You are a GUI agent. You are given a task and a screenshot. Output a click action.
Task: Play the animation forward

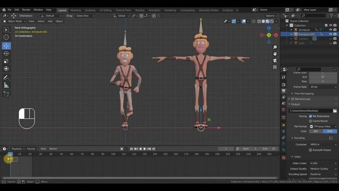(145, 149)
